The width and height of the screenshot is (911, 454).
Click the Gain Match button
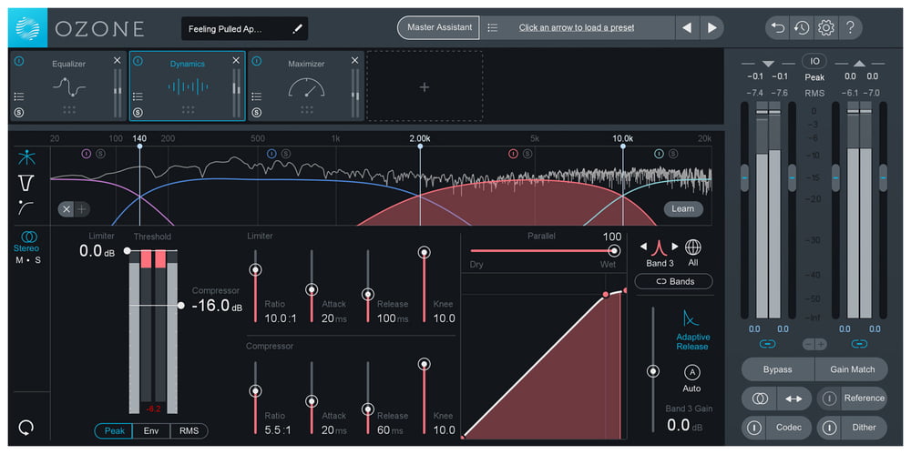click(852, 369)
